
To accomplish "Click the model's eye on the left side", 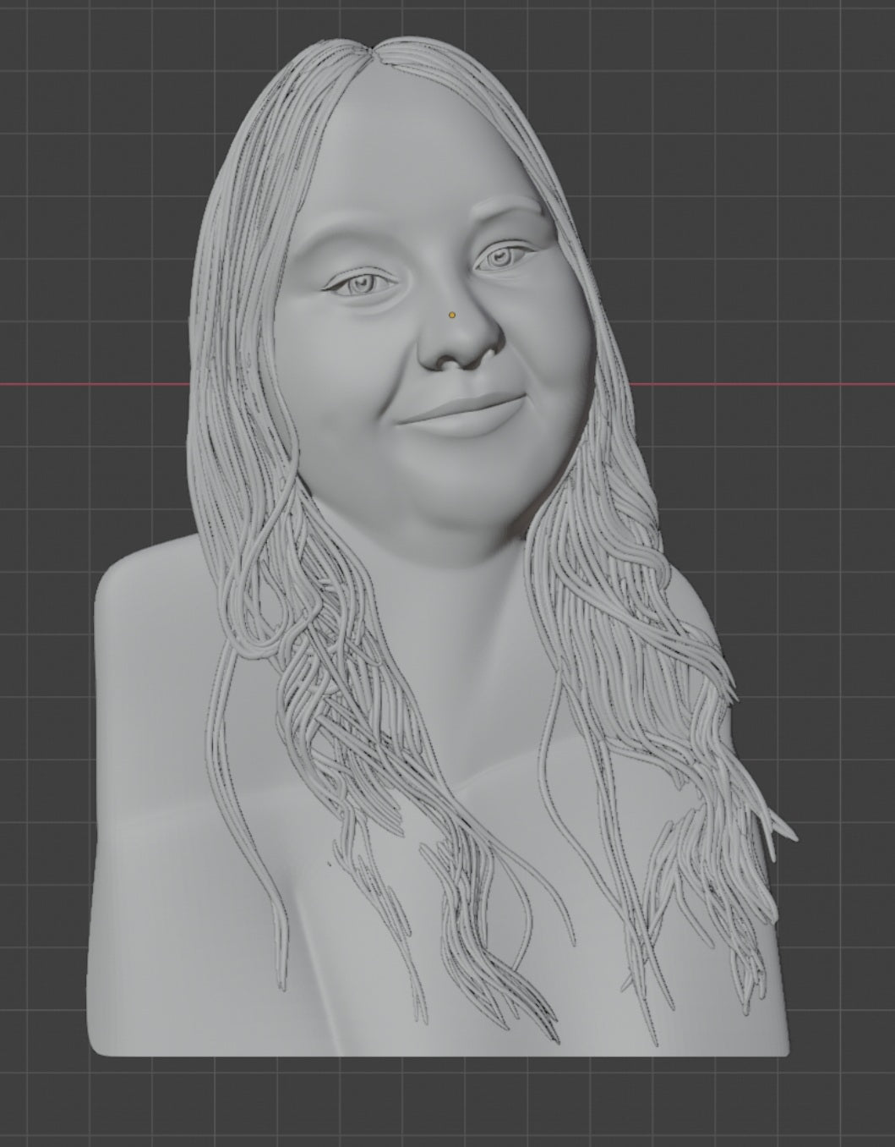I will click(x=363, y=286).
